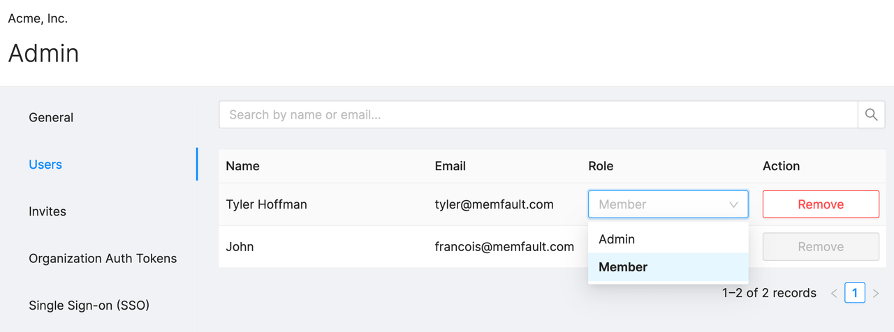The width and height of the screenshot is (894, 332).
Task: Focus the search by name or email field
Action: coord(538,115)
